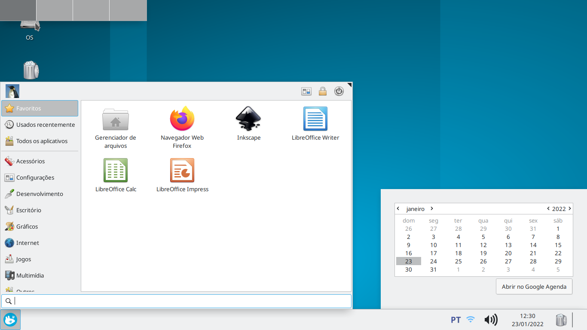Screen dimensions: 587x330
Task: Select day 10 in the calendar
Action: tap(434, 245)
